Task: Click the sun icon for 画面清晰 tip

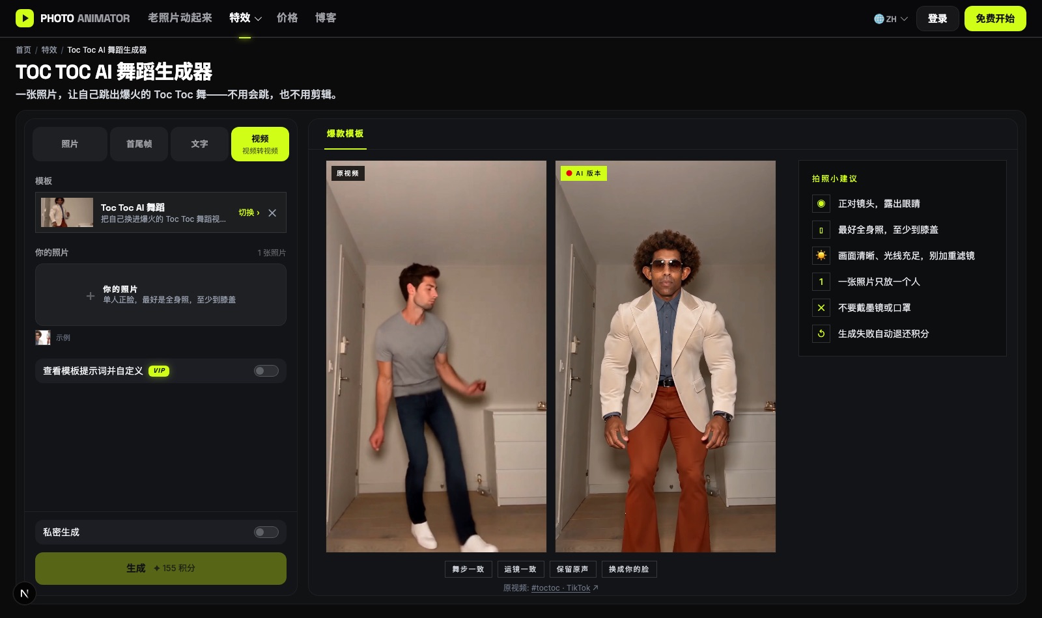Action: pyautogui.click(x=821, y=256)
